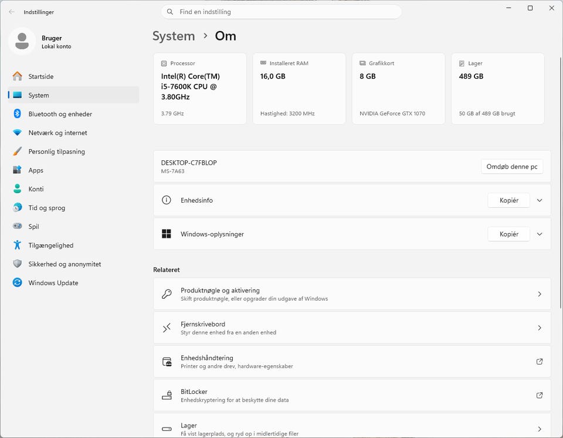Open the Produktnøgle og aktivering arrow
The image size is (563, 438).
tap(540, 294)
